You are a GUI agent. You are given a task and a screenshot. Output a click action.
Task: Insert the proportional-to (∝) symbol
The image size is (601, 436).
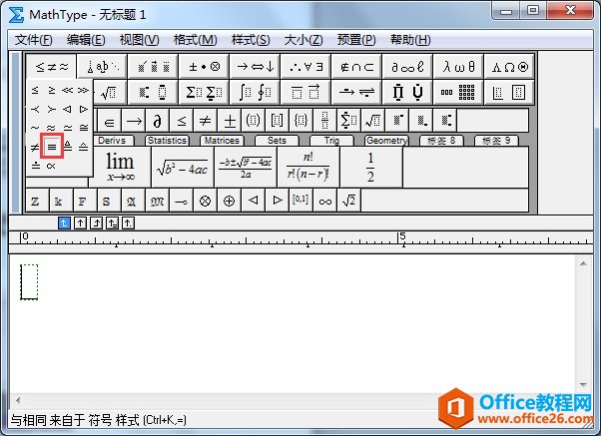pos(52,166)
